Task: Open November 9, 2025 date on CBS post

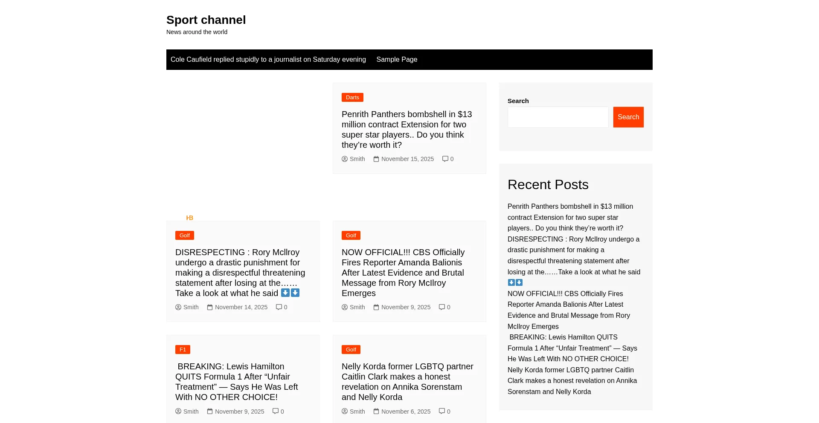Action: pyautogui.click(x=406, y=307)
